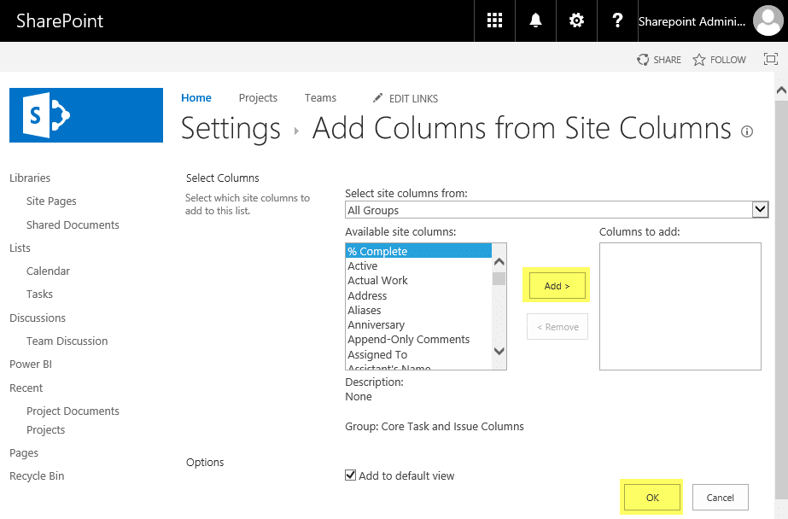Click the EDIT LINKS pencil icon
Screen dimensions: 788x519
click(378, 98)
